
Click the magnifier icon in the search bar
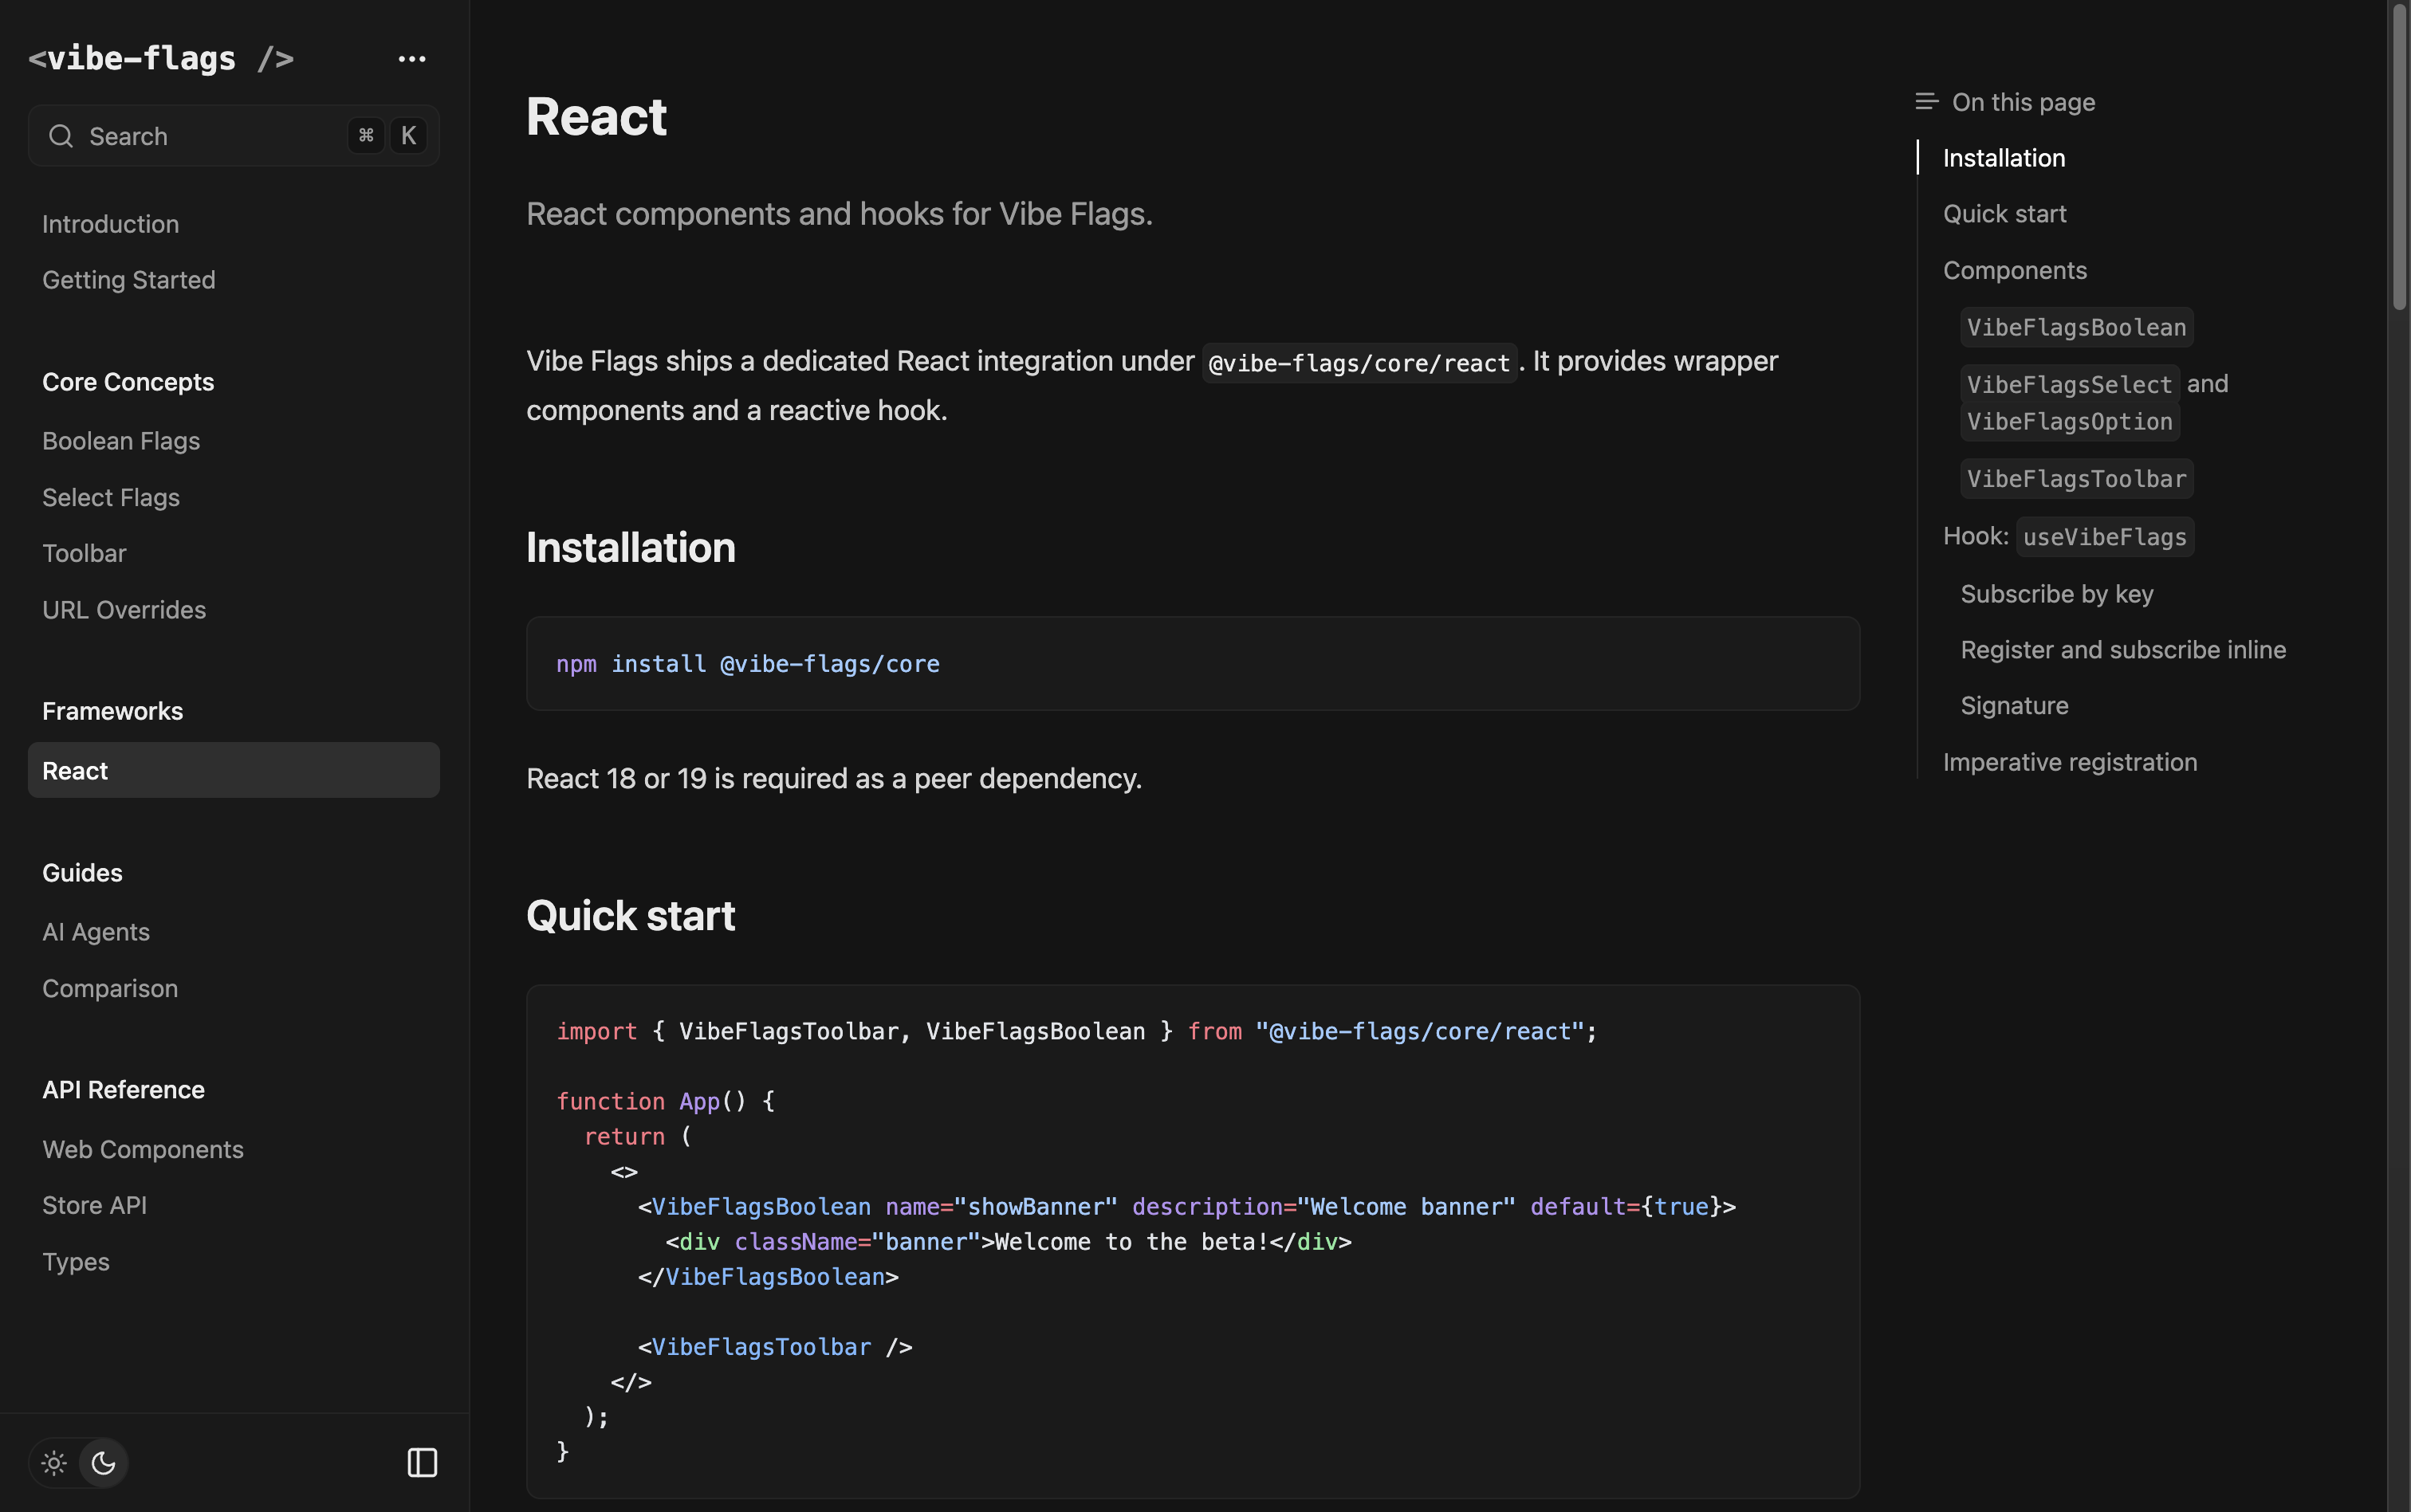[61, 135]
